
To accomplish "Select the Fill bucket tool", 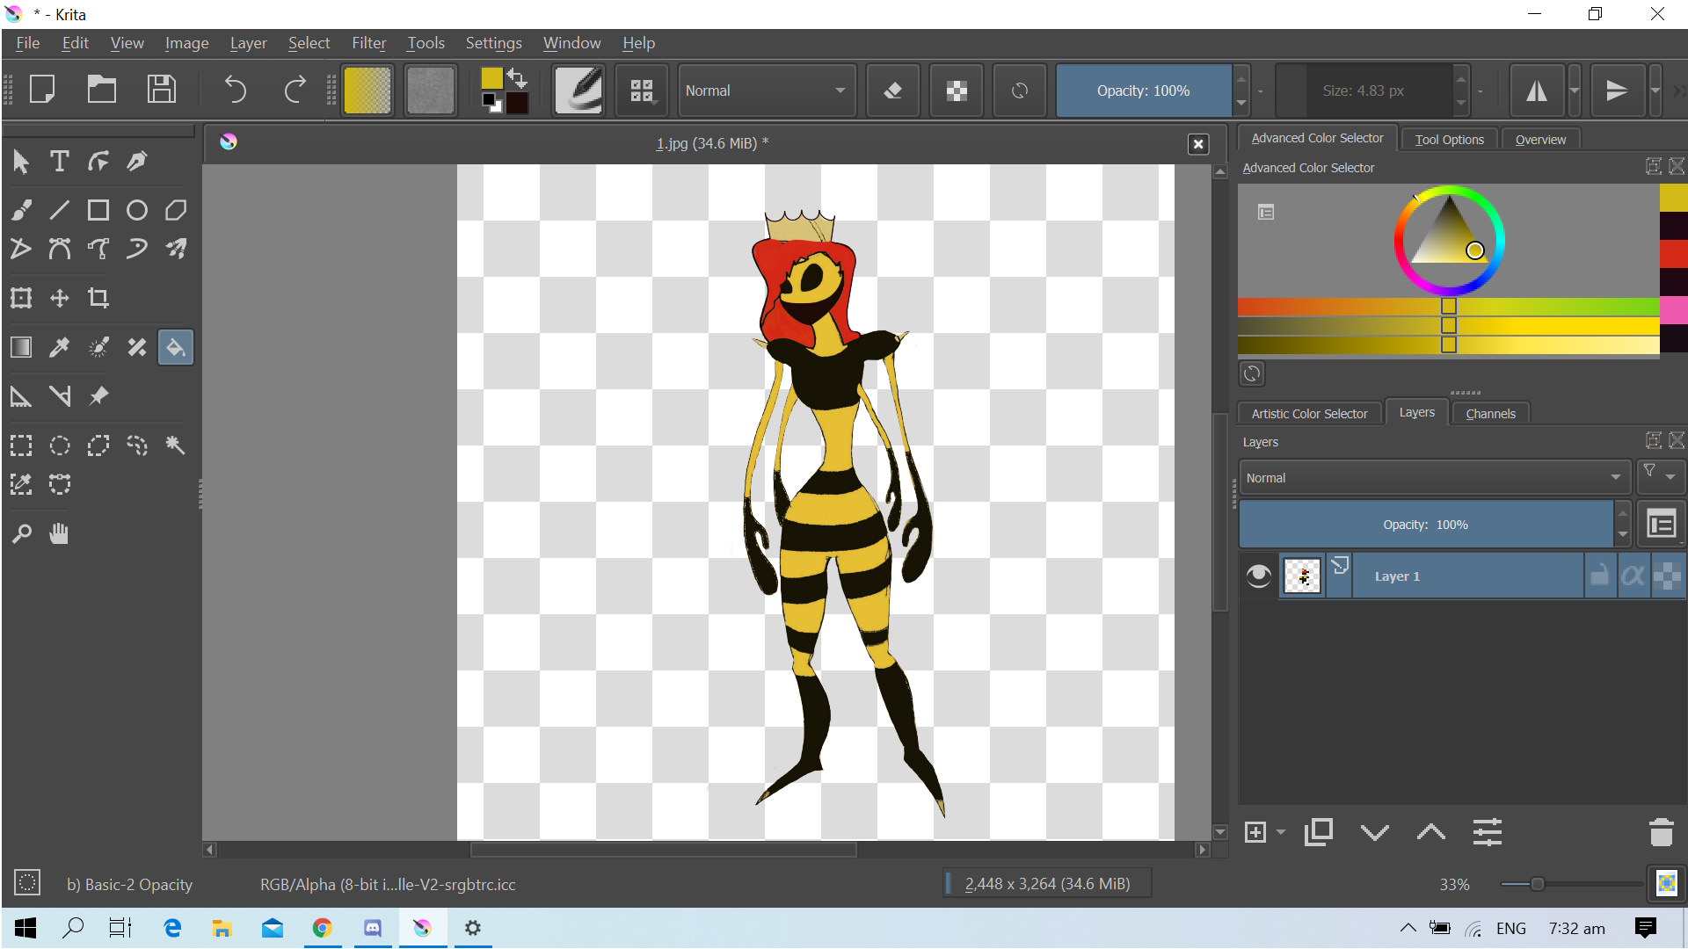I will click(x=176, y=347).
